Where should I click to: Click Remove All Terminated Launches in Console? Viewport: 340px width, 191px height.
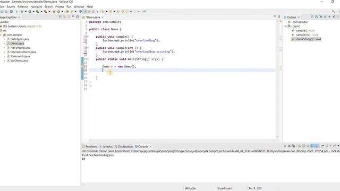(x=294, y=146)
